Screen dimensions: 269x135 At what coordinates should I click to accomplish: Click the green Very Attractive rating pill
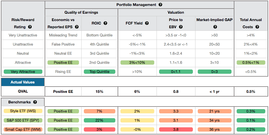pos(23,72)
